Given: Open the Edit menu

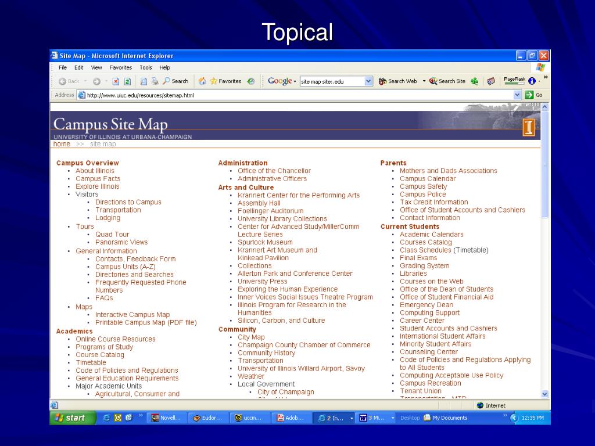Looking at the screenshot, I should (78, 67).
